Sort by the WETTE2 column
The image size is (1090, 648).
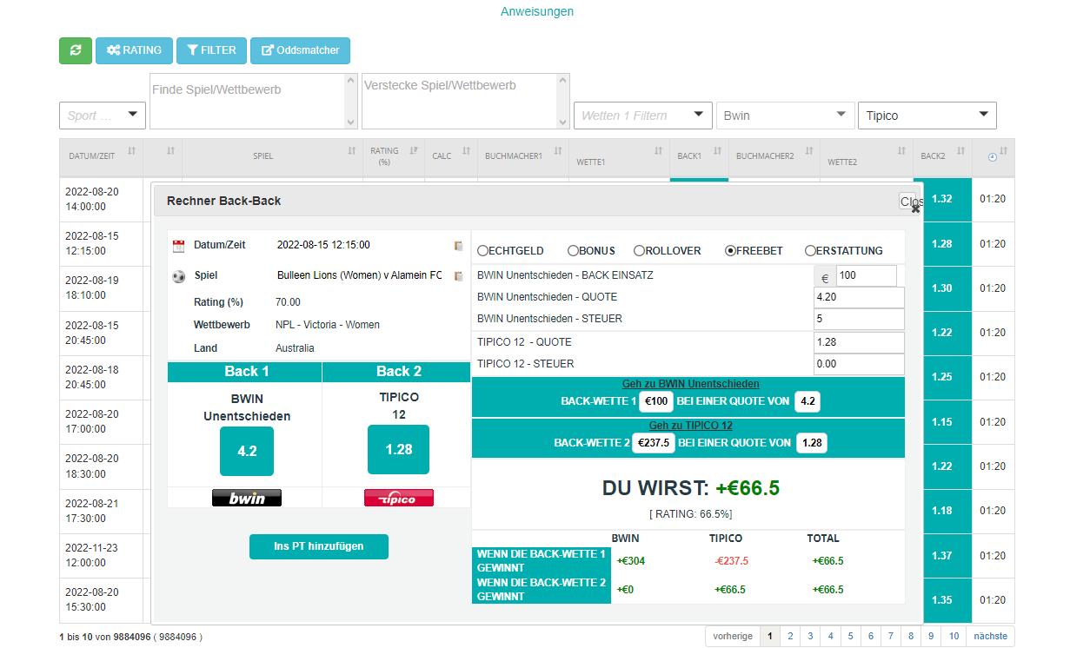tap(866, 157)
